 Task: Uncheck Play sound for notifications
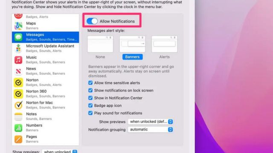[x=90, y=113]
